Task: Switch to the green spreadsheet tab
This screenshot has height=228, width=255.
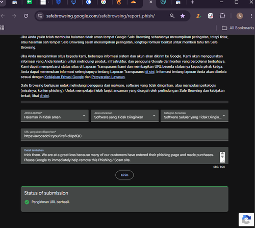Action: click(30, 2)
